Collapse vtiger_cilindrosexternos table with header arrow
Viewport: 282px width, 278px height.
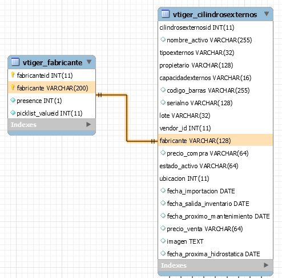pyautogui.click(x=267, y=14)
